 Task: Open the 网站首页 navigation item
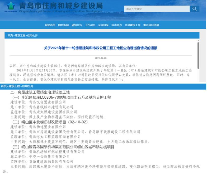tap(50, 25)
